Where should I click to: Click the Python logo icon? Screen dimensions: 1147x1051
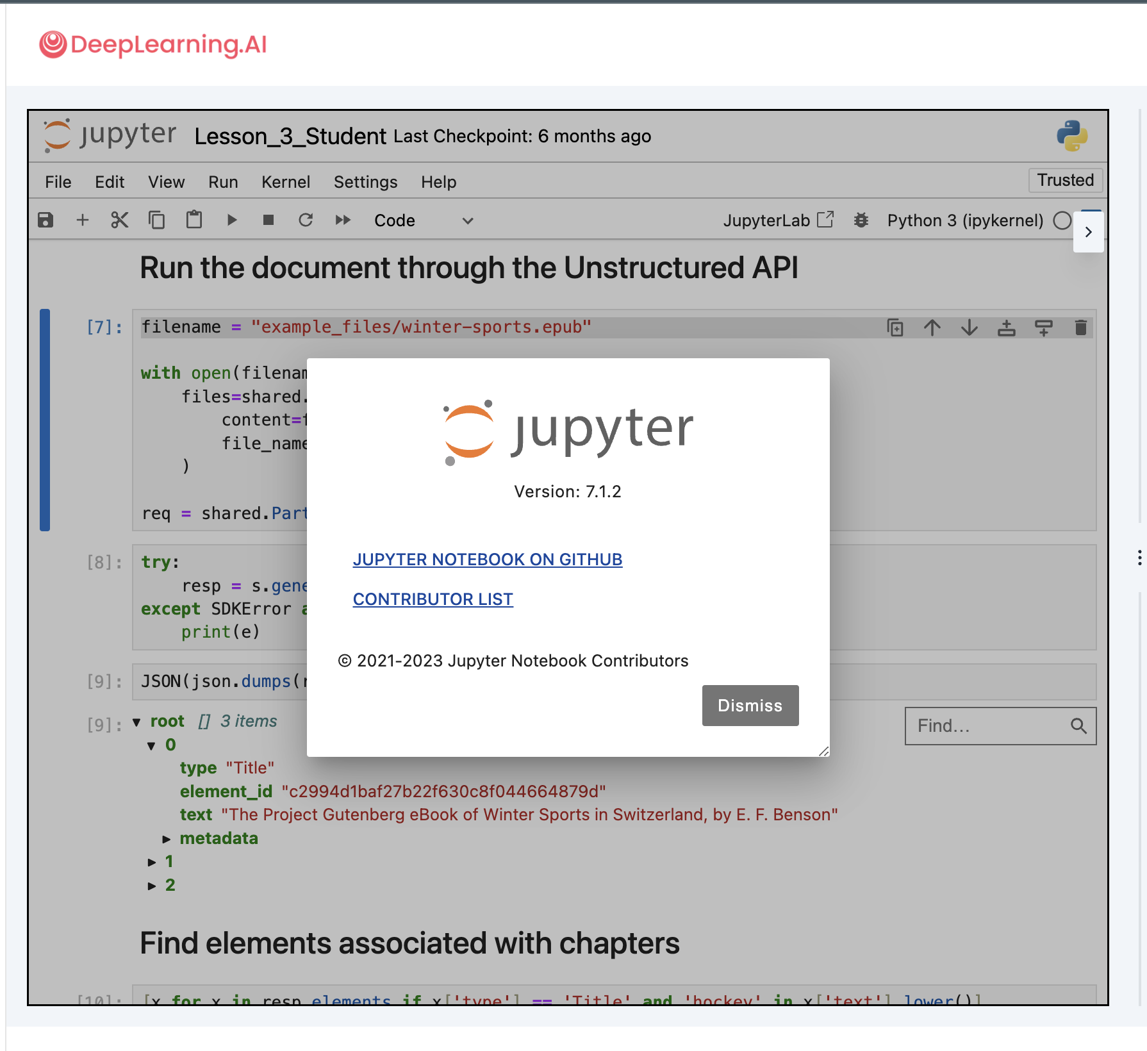(x=1072, y=136)
